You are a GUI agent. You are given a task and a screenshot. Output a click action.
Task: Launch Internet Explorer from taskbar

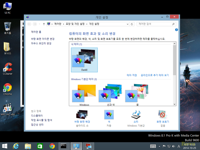(x=16, y=146)
